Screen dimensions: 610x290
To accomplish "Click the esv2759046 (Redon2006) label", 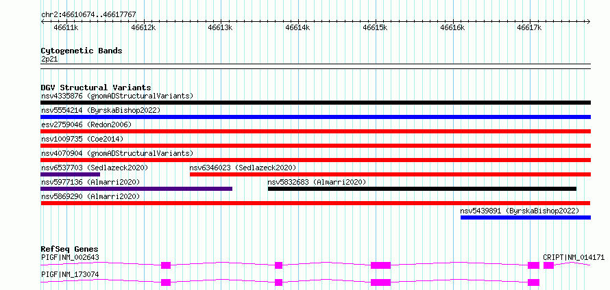I will pos(86,124).
